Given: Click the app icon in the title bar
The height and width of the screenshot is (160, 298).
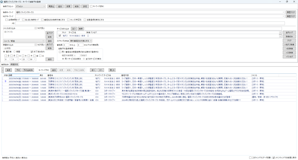Looking at the screenshot, I should click(2, 2).
